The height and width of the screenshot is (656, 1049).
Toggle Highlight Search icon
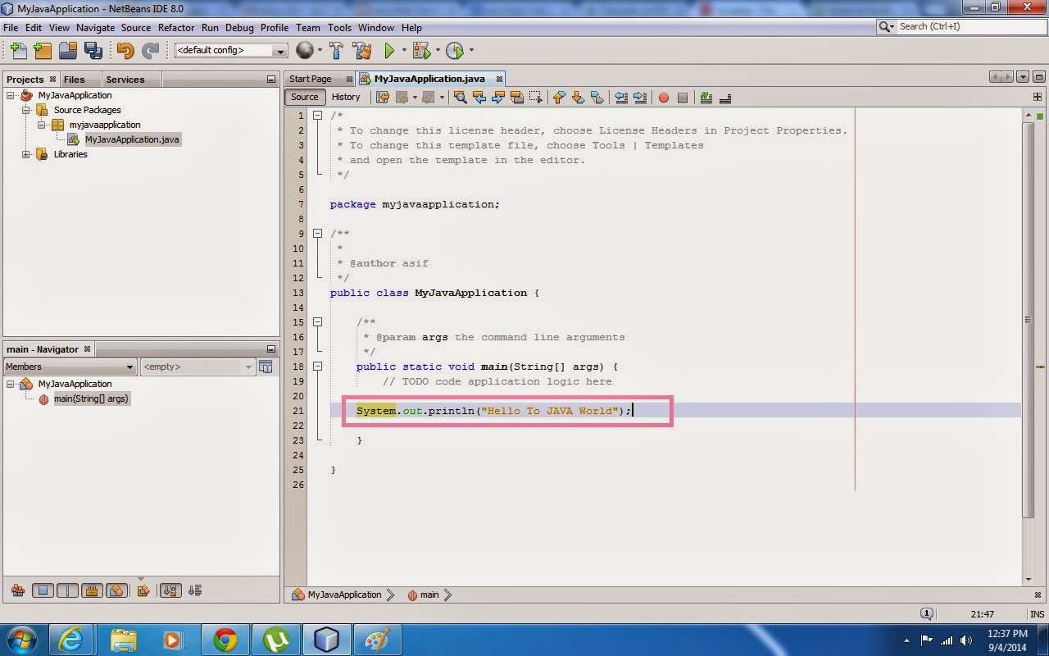tap(516, 98)
